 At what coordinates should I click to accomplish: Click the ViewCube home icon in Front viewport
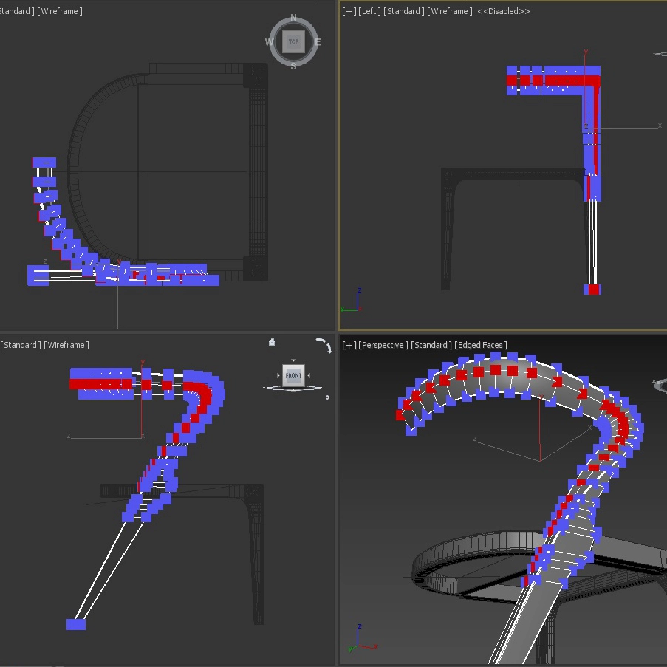tap(272, 342)
